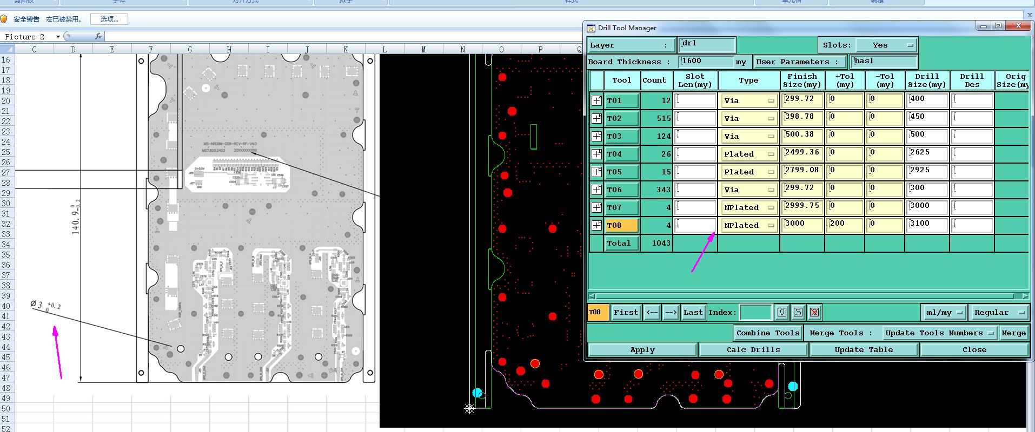The image size is (1035, 432).
Task: Click the Merge button
Action: 1013,333
